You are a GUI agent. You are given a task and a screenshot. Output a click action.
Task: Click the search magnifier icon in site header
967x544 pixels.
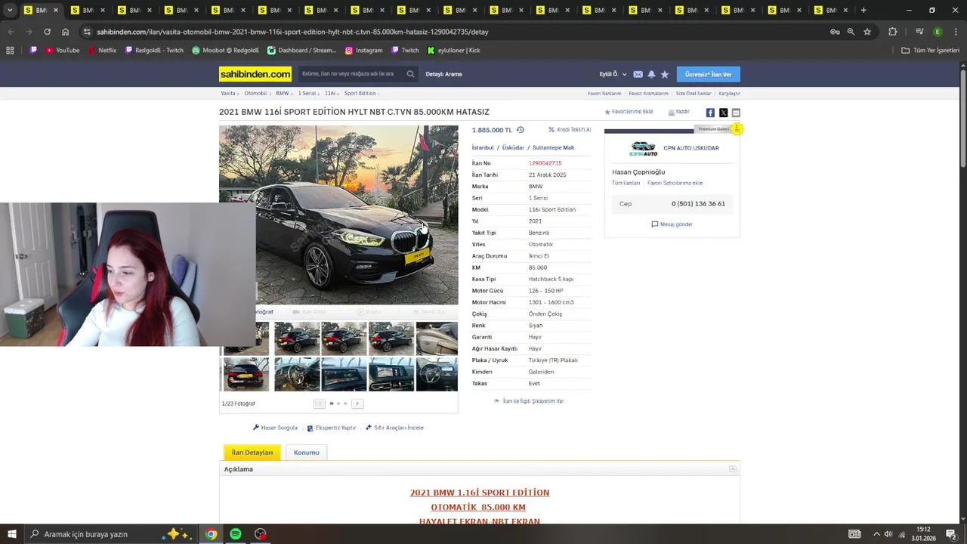click(410, 74)
